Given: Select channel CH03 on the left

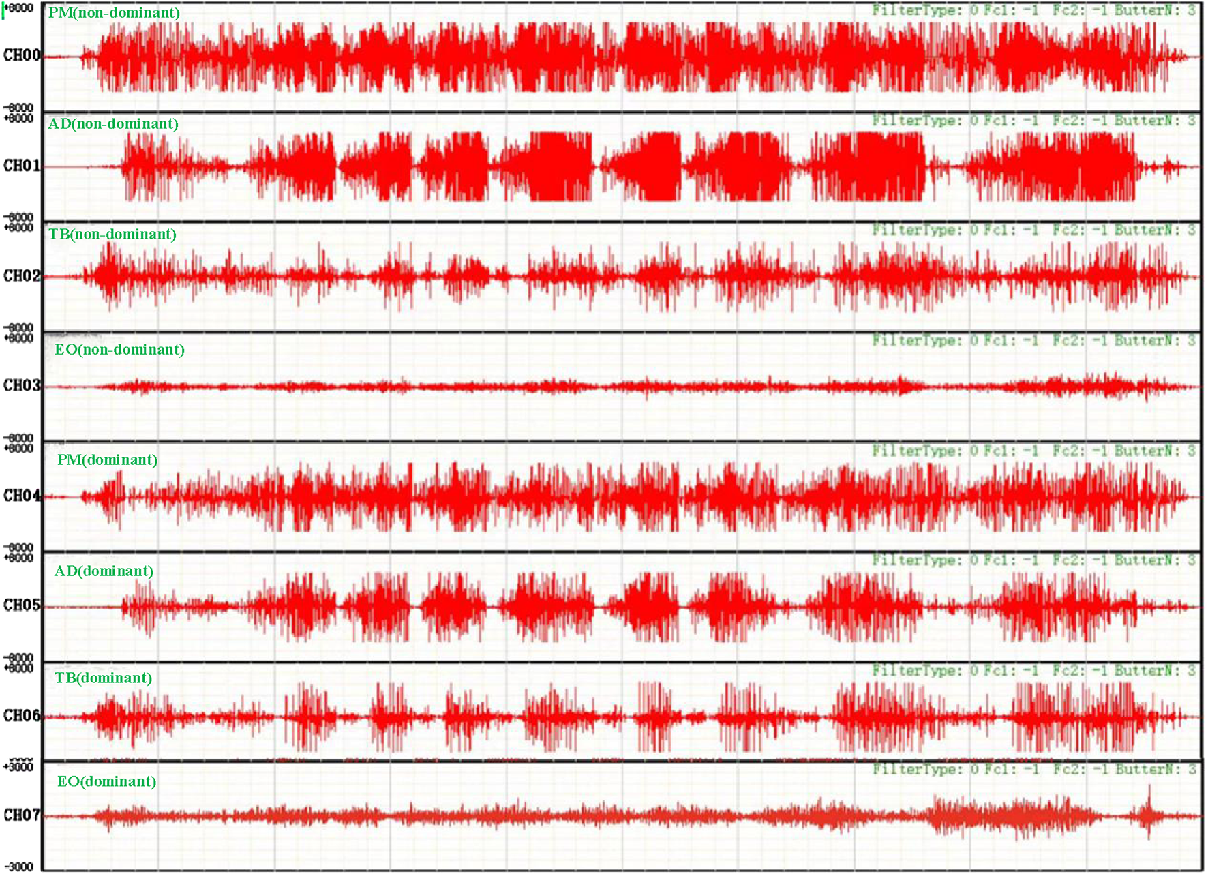Looking at the screenshot, I should point(22,386).
